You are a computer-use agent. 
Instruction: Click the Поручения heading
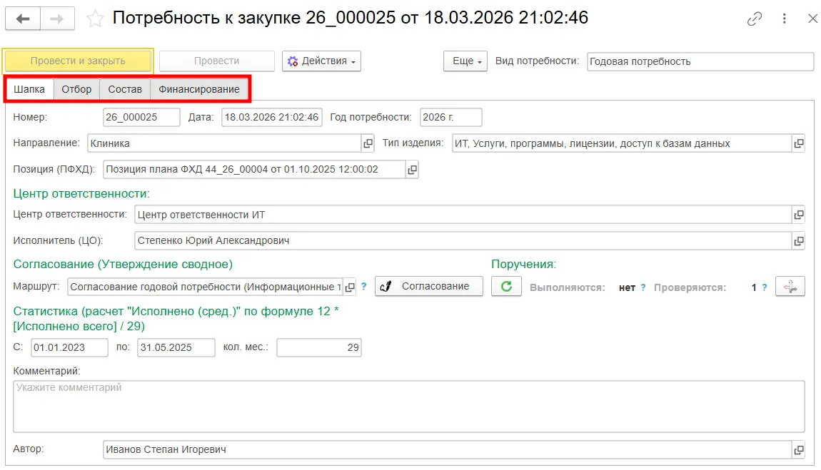click(x=523, y=264)
